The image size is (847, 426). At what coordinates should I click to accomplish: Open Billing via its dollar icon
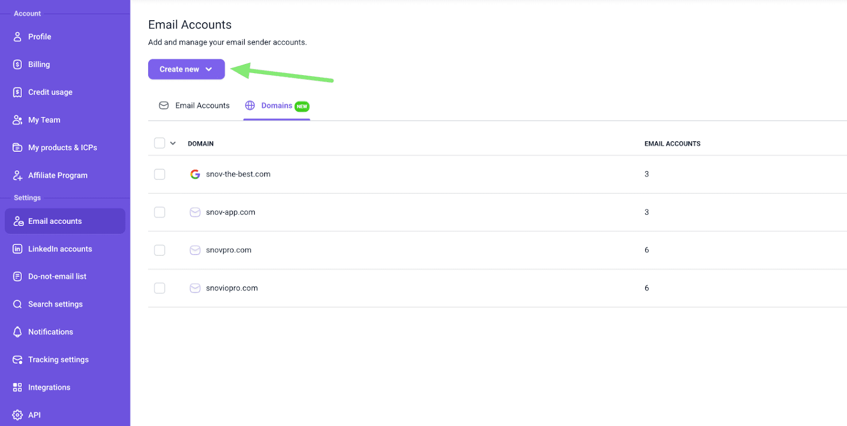[x=17, y=65]
